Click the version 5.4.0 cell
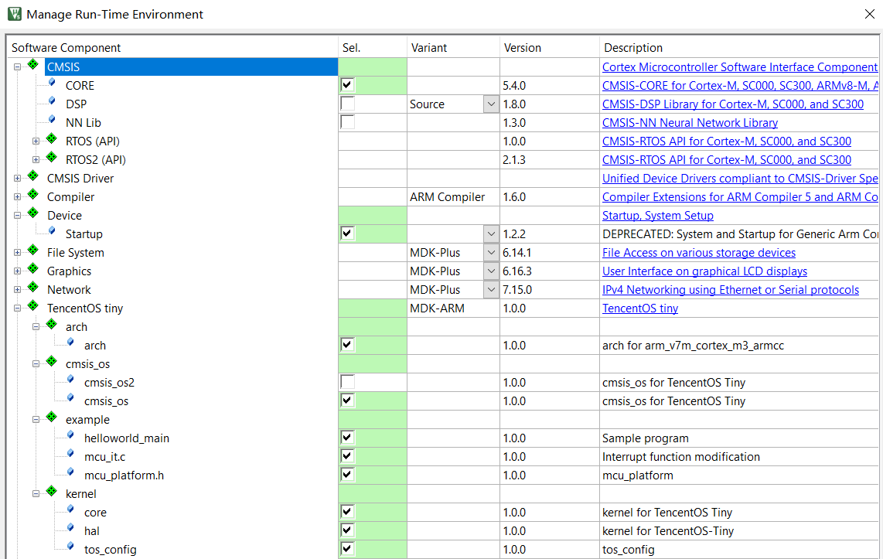This screenshot has width=883, height=559. click(550, 86)
